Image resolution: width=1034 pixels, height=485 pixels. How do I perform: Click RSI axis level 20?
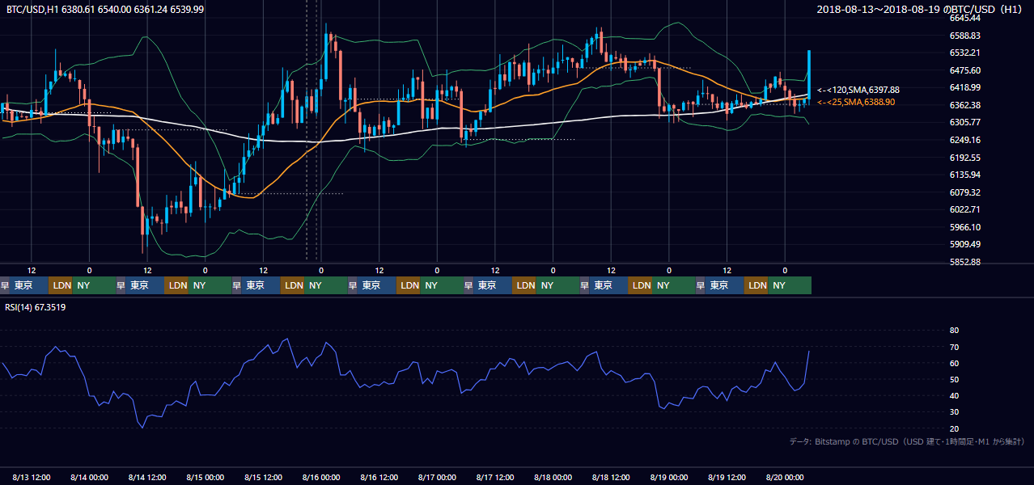954,428
